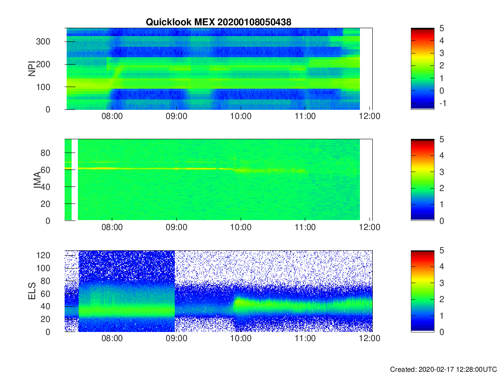The width and height of the screenshot is (497, 373).
Task: Click the 3 label on NPI colorbar
Action: pyautogui.click(x=441, y=53)
